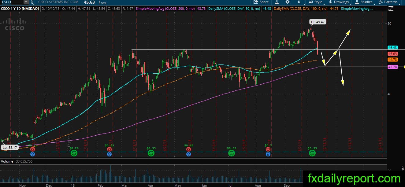Click the Volume panel label
405x187 pixels.
pyautogui.click(x=7, y=161)
